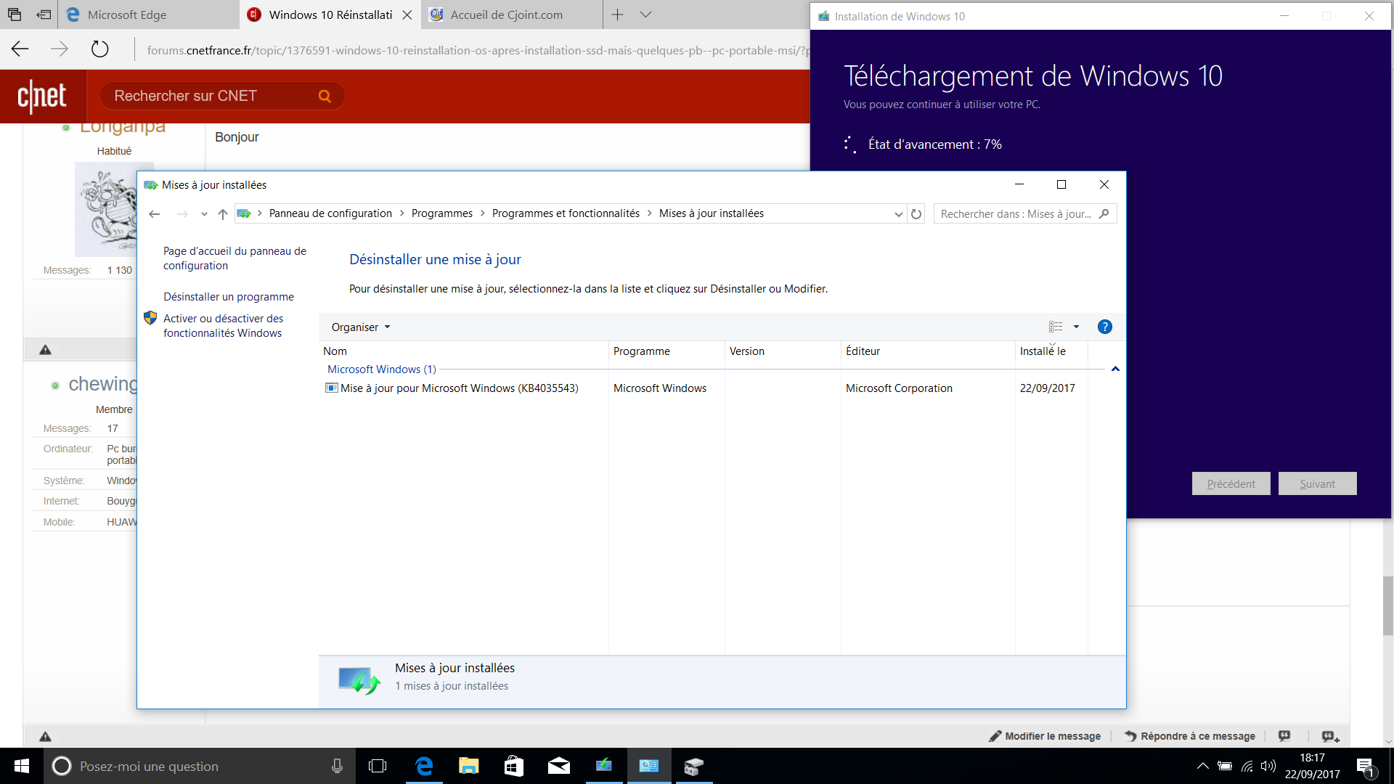
Task: Go back in Edge browser
Action: click(x=20, y=49)
